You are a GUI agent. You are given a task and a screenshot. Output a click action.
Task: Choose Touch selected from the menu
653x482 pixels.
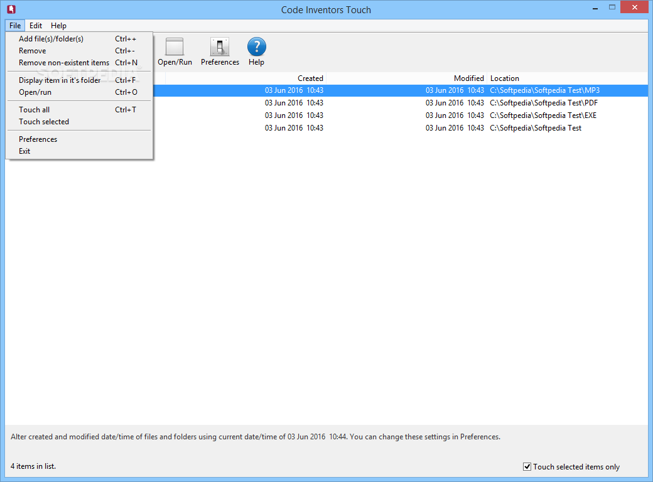[x=79, y=122]
